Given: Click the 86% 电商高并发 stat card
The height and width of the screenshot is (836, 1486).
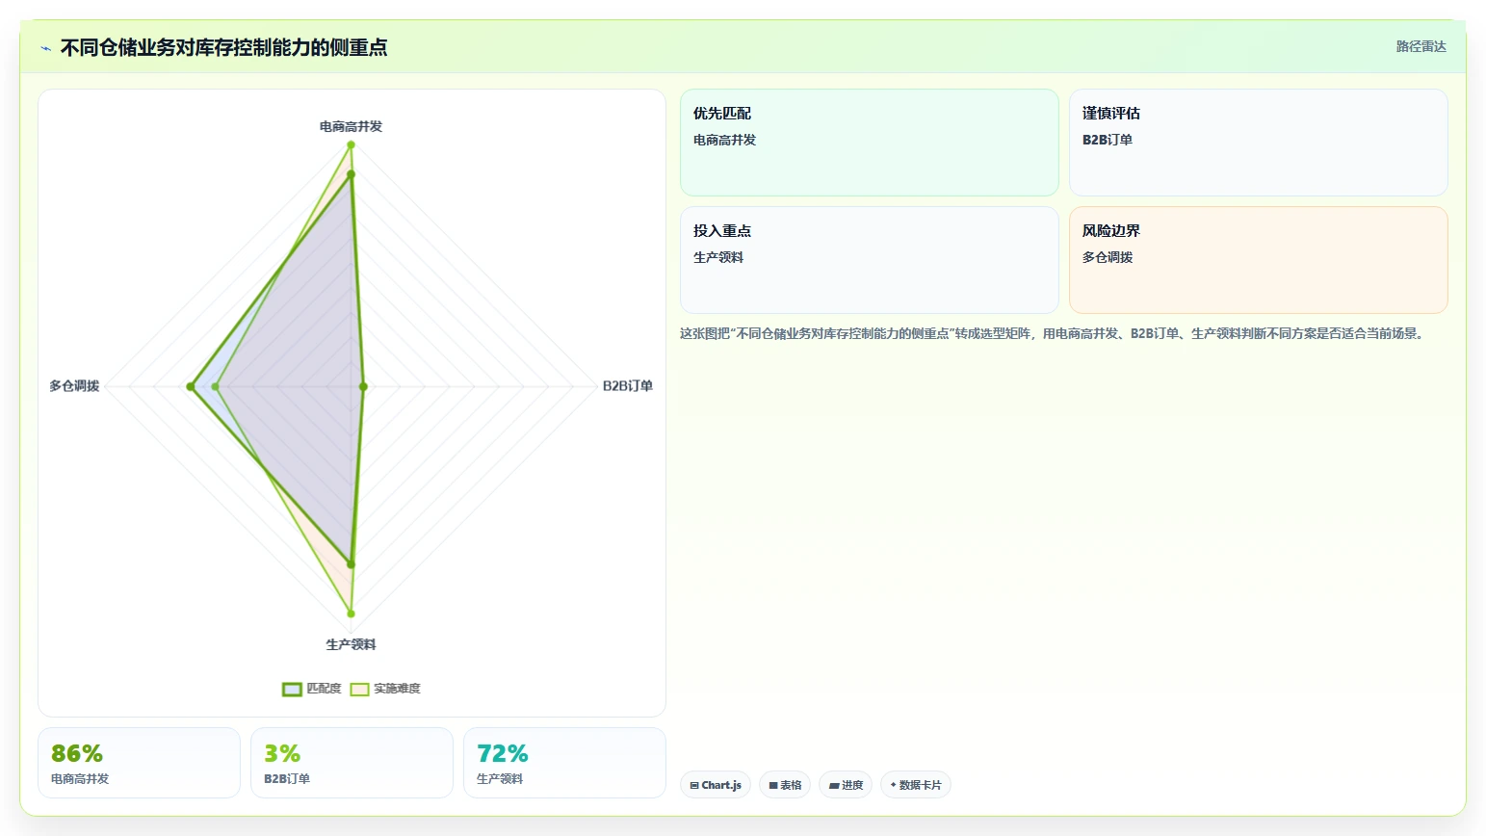Looking at the screenshot, I should point(139,763).
